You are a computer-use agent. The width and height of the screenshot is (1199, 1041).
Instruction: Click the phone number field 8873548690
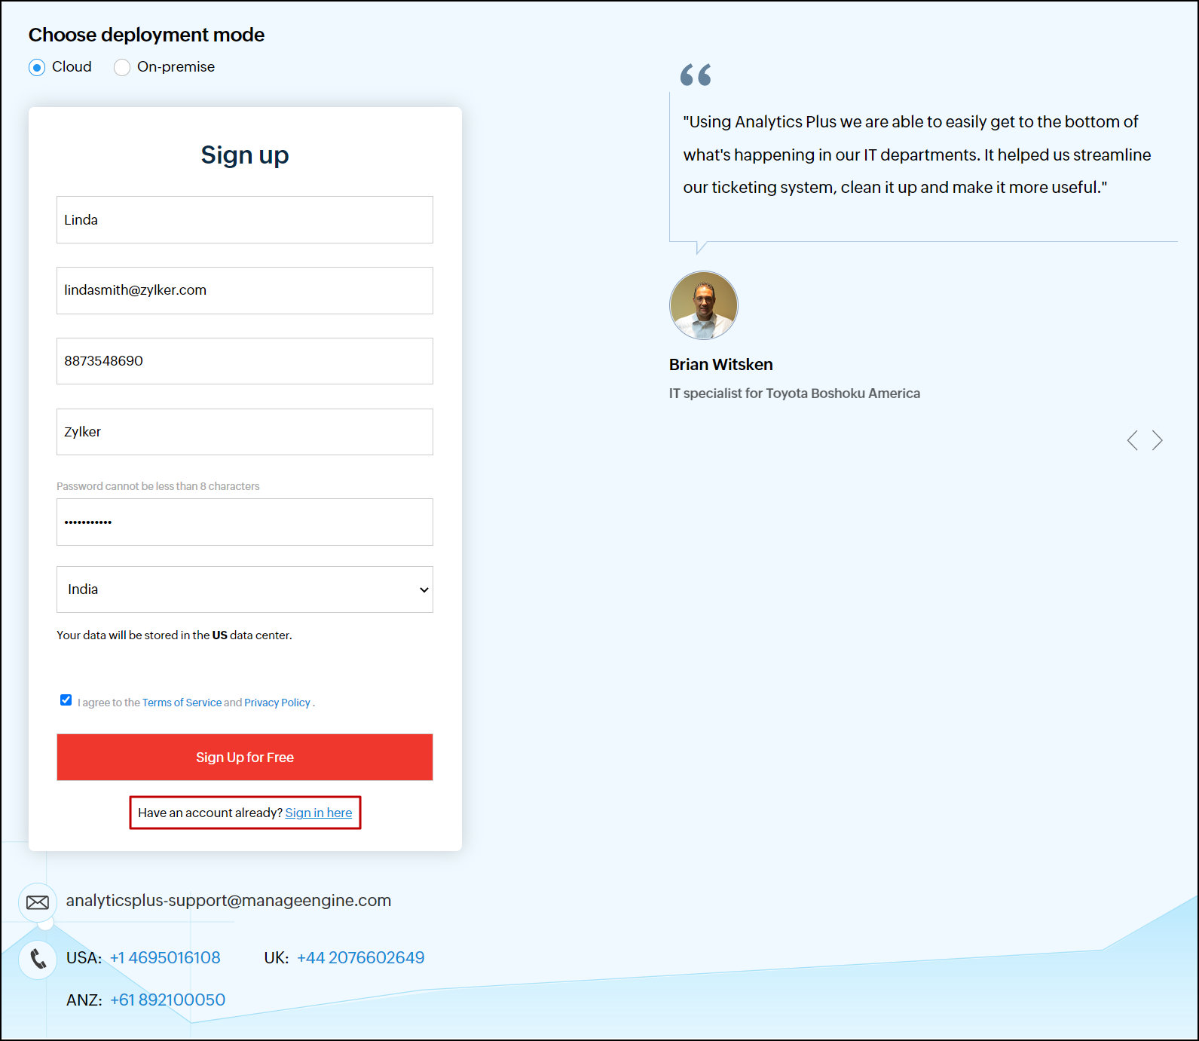tap(245, 361)
